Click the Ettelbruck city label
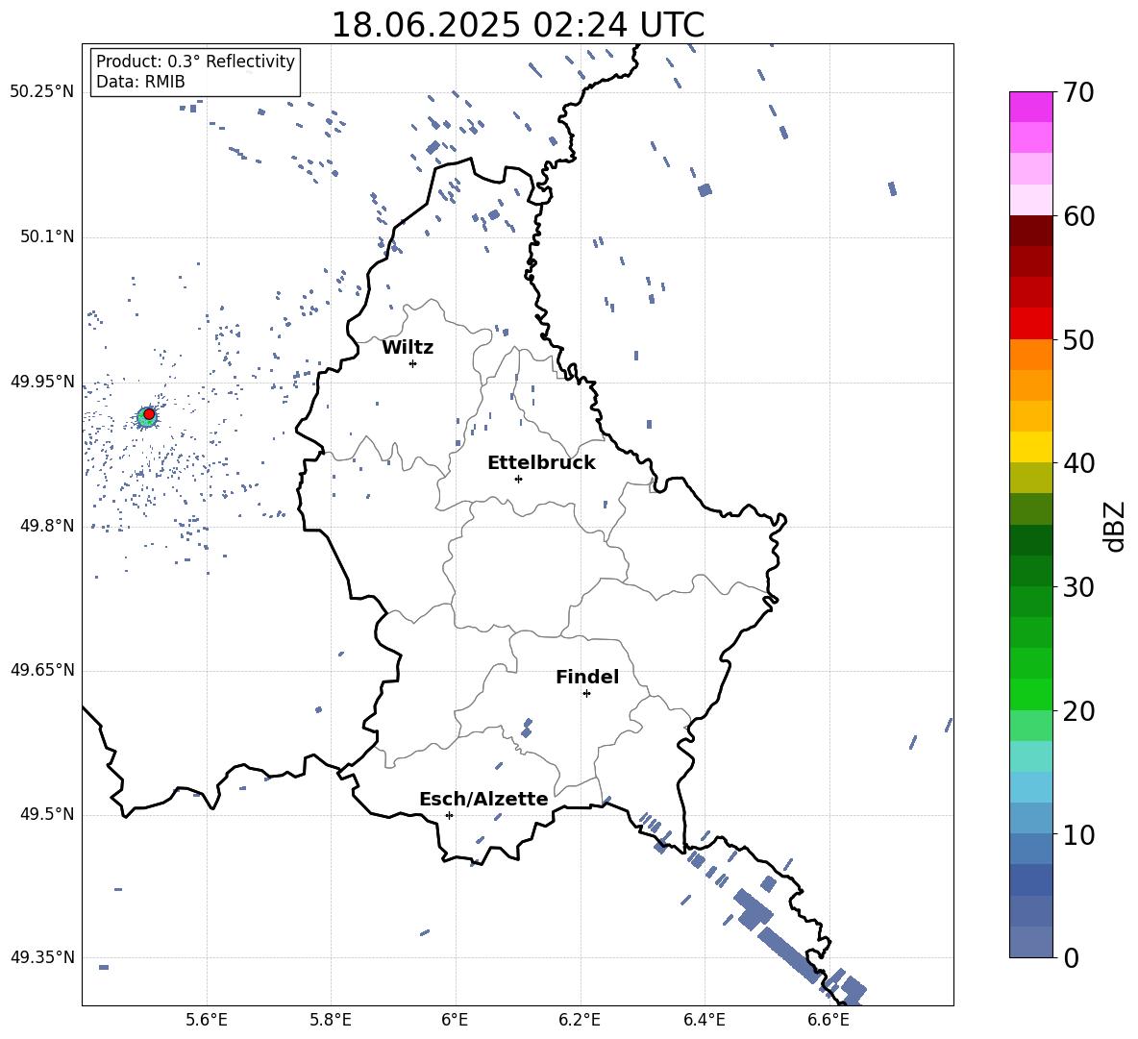 [x=541, y=463]
